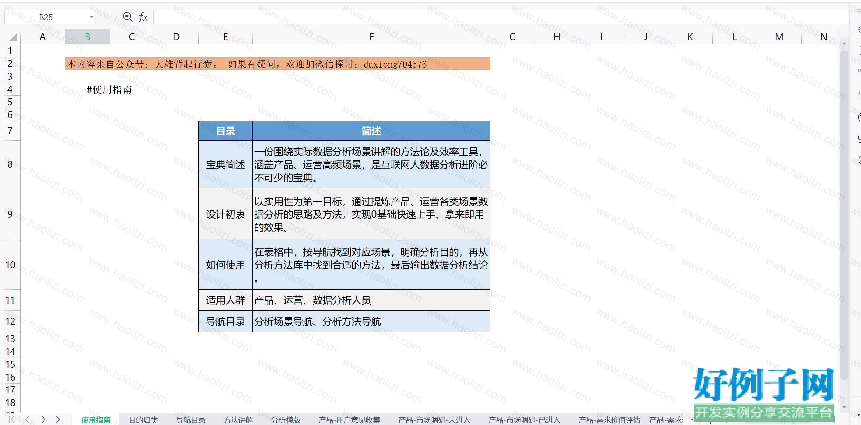The height and width of the screenshot is (425, 861).
Task: Jump to the first sheet with the nav arrow
Action: pos(12,419)
